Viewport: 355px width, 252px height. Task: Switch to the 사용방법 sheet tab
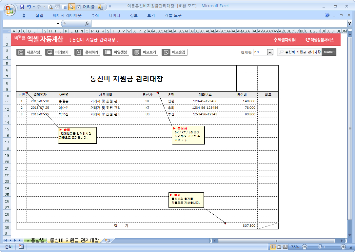[35, 240]
